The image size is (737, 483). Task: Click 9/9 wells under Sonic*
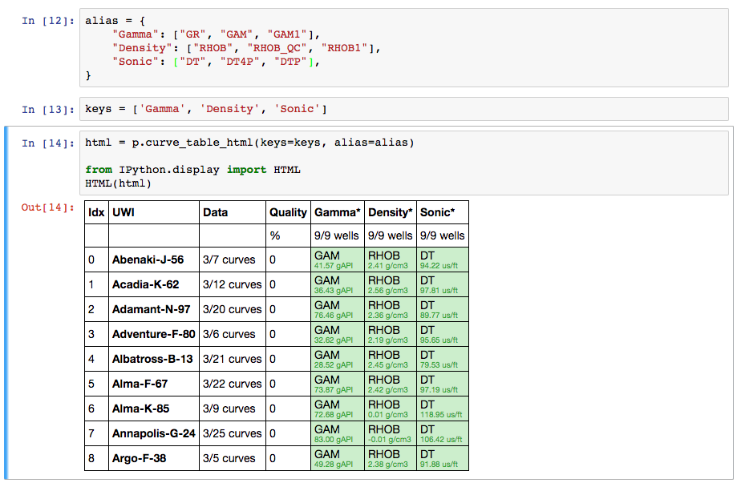click(x=443, y=235)
